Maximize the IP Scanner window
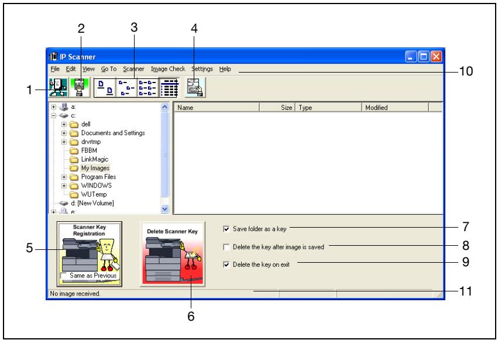The width and height of the screenshot is (498, 340). point(423,57)
